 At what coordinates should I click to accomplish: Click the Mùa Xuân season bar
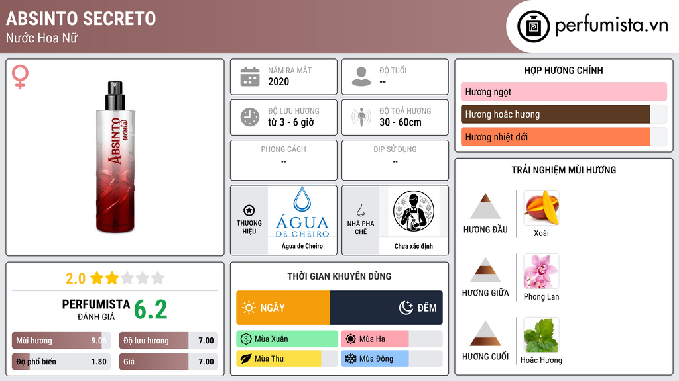click(287, 339)
